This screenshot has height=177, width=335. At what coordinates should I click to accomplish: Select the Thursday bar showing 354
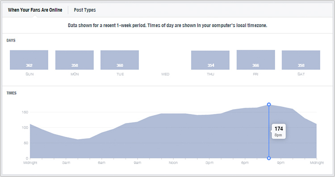[x=210, y=60]
